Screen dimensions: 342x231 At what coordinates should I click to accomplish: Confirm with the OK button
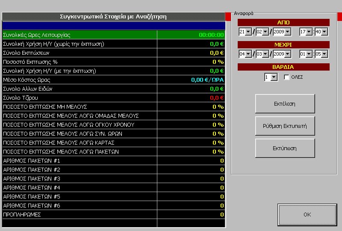click(307, 215)
